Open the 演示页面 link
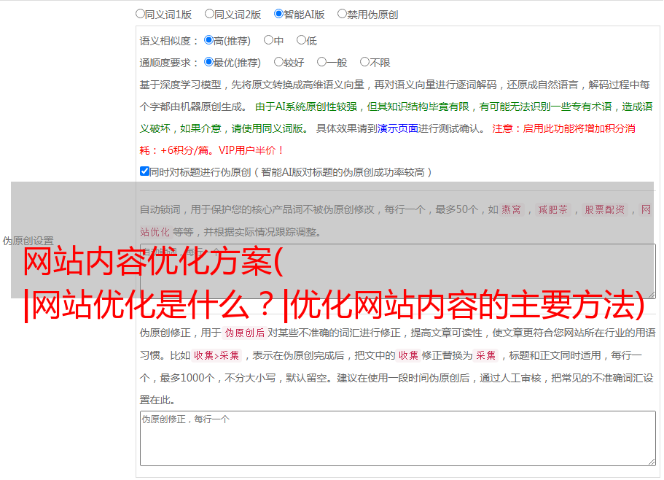The image size is (664, 480). click(x=398, y=128)
